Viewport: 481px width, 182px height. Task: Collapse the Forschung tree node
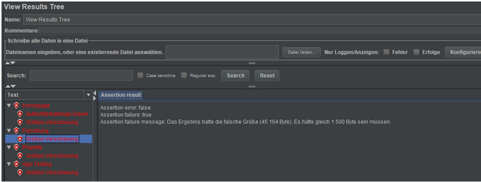[9, 130]
